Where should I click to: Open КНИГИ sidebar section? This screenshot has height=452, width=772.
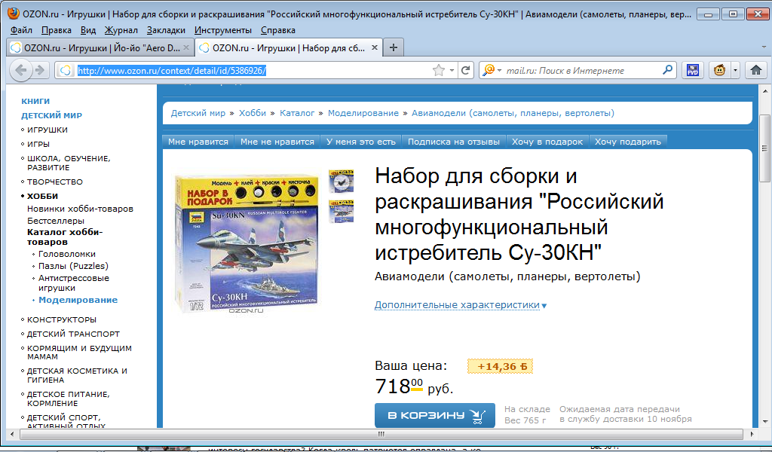(x=35, y=101)
